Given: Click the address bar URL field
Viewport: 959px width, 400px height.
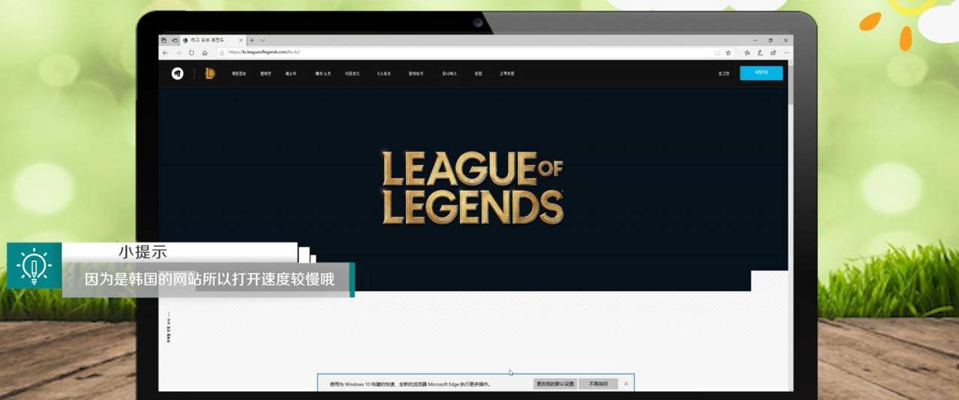Looking at the screenshot, I should [451, 53].
